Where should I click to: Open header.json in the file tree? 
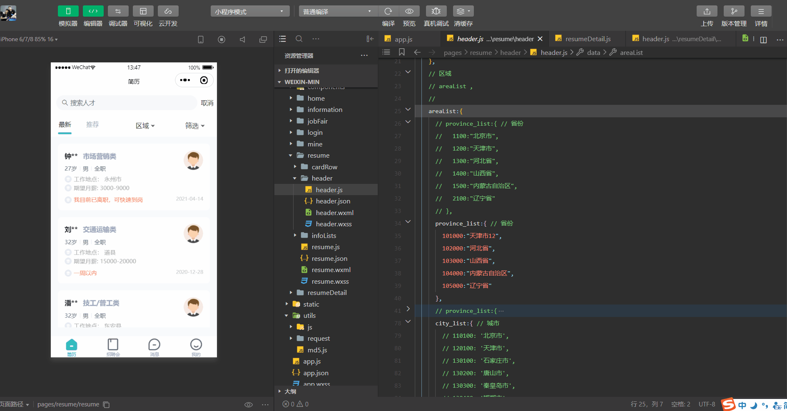[x=333, y=201]
